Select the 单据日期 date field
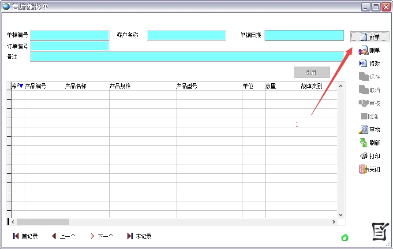Screen dimensions: 393x249 [304, 35]
